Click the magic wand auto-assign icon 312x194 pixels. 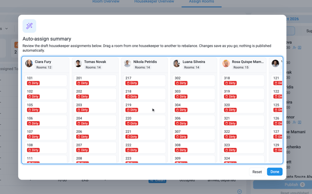(29, 26)
